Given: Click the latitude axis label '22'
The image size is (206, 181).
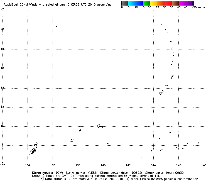Looking at the screenshot, I should 2,9.
